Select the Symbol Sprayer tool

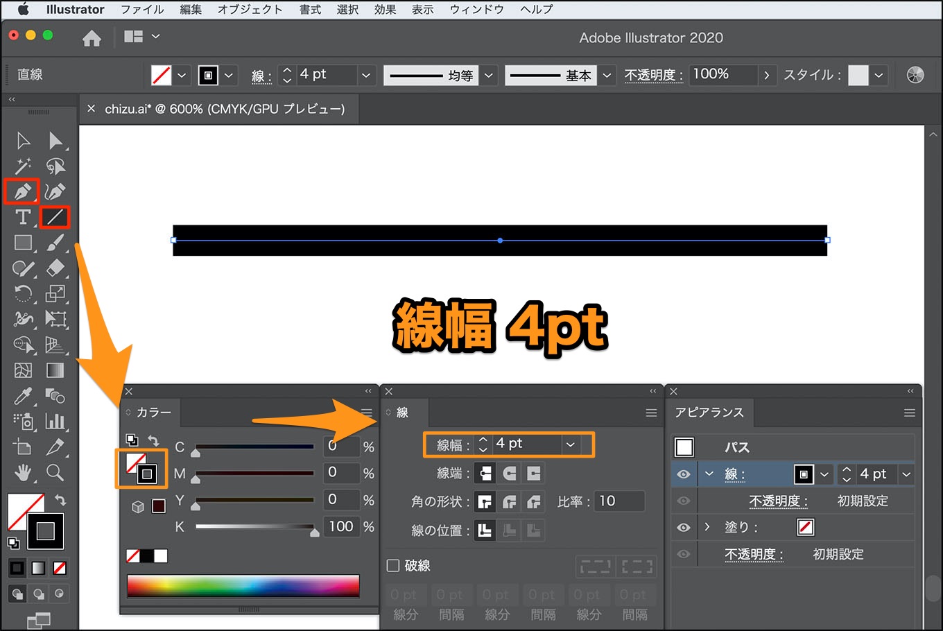(x=23, y=421)
